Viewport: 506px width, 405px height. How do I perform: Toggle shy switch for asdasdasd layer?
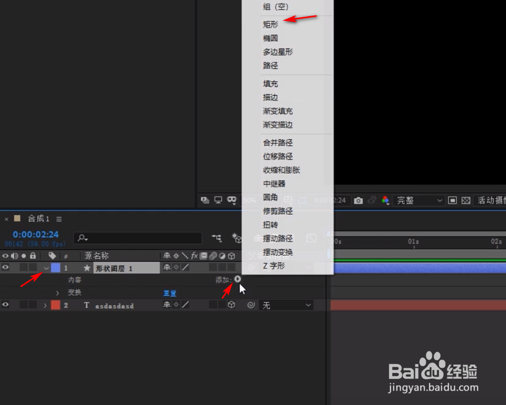(166, 305)
